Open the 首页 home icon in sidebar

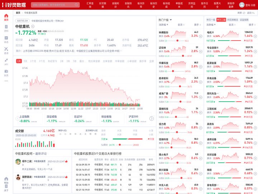(6, 17)
